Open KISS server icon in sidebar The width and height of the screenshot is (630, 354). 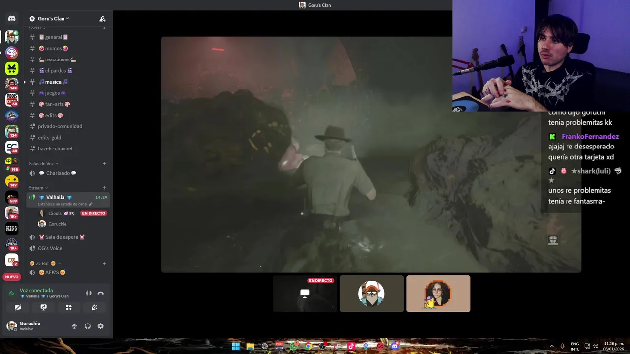(x=12, y=229)
